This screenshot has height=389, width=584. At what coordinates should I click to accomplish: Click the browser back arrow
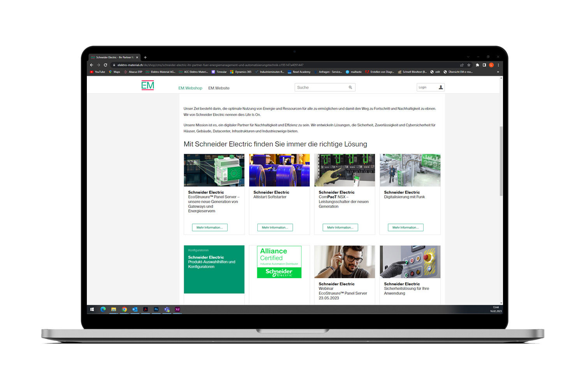pyautogui.click(x=91, y=65)
